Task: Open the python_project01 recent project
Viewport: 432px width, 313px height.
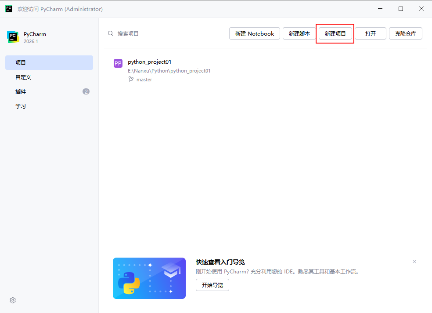Action: [149, 62]
